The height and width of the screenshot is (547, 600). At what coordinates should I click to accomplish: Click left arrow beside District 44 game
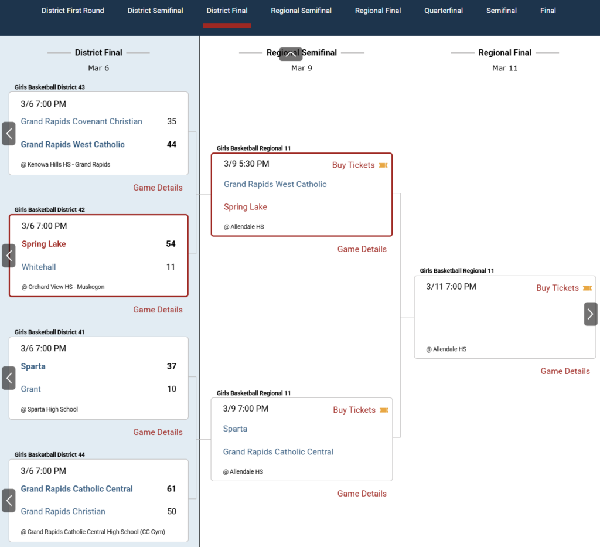coord(9,501)
